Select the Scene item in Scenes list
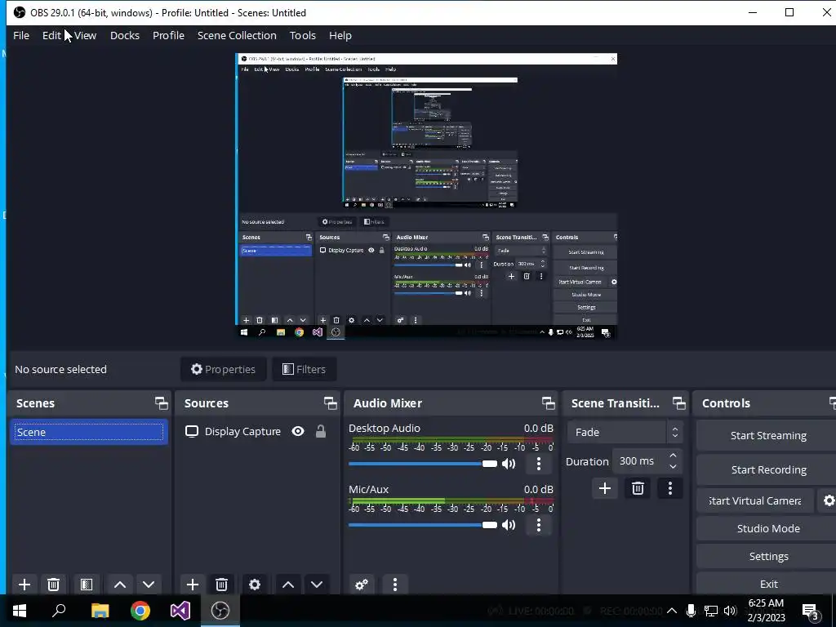 (x=89, y=432)
